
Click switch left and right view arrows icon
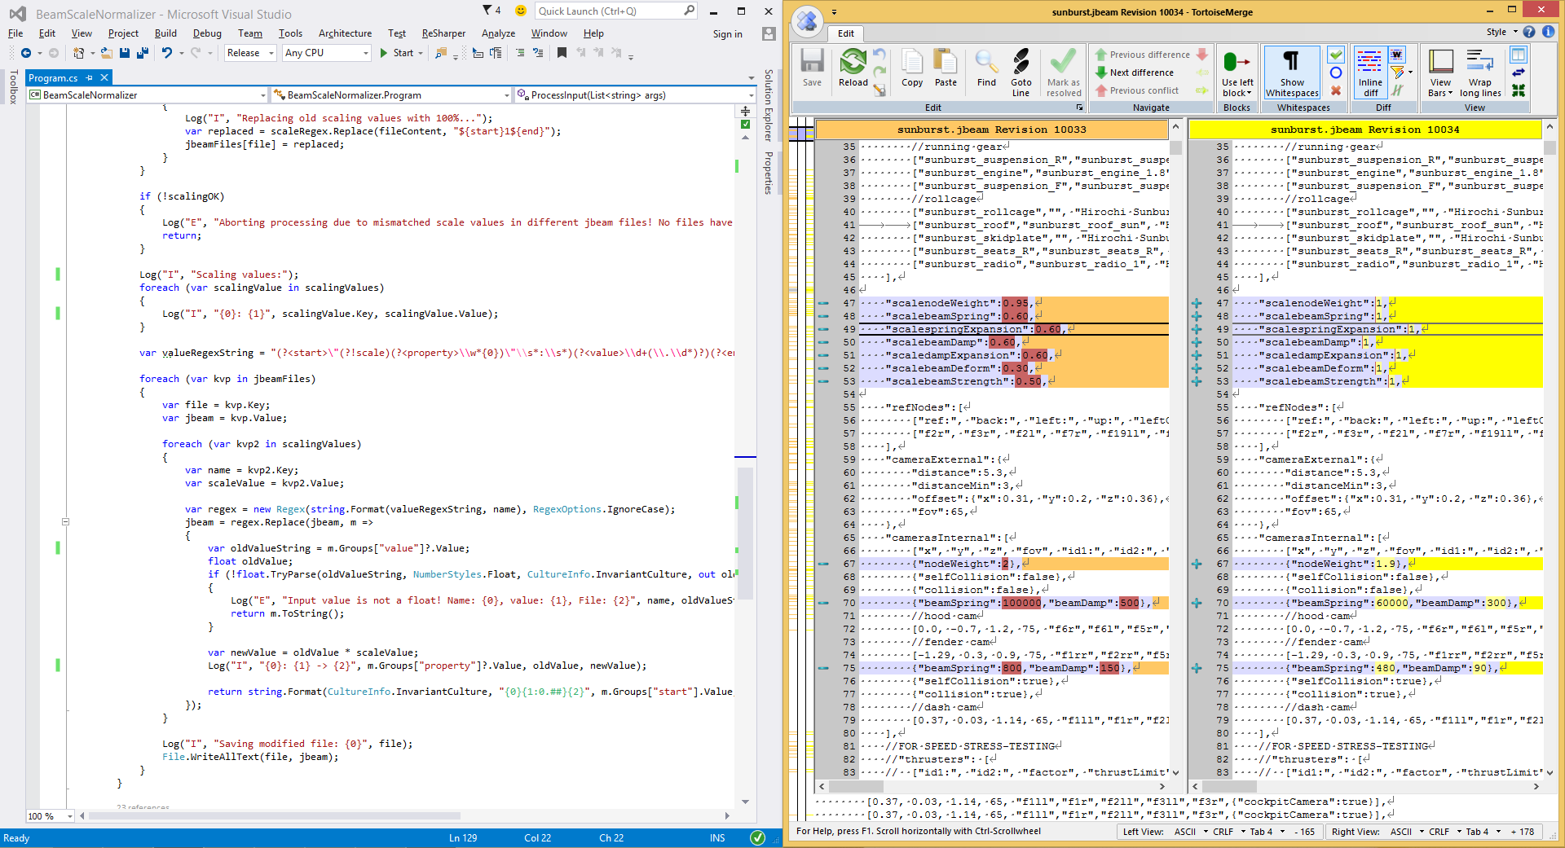point(1518,72)
